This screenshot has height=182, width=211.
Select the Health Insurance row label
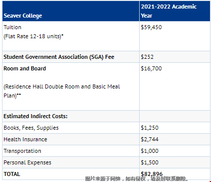click(25, 139)
